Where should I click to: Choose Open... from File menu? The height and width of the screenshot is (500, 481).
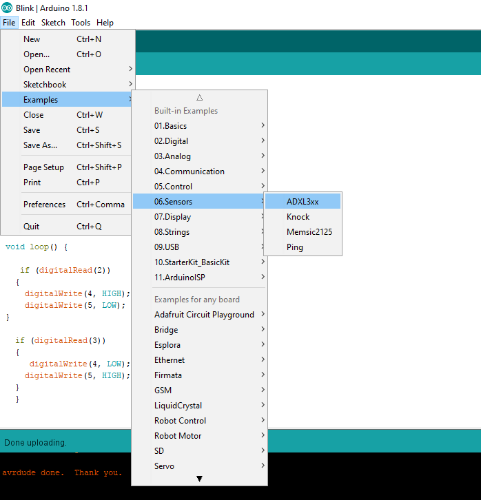[67, 54]
